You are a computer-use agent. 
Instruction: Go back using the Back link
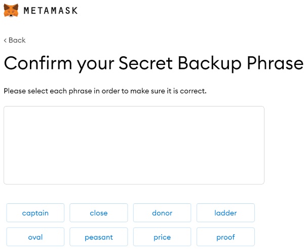click(x=17, y=40)
